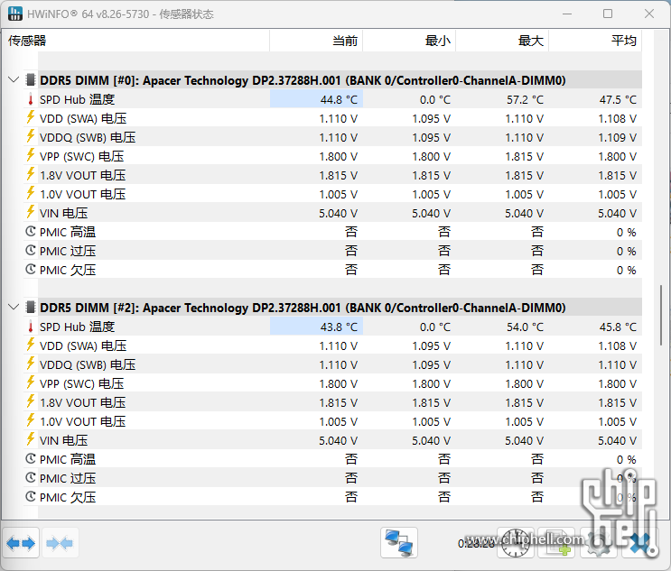
Task: Select DIMM #2 PMIC 过压 label
Action: coord(68,479)
